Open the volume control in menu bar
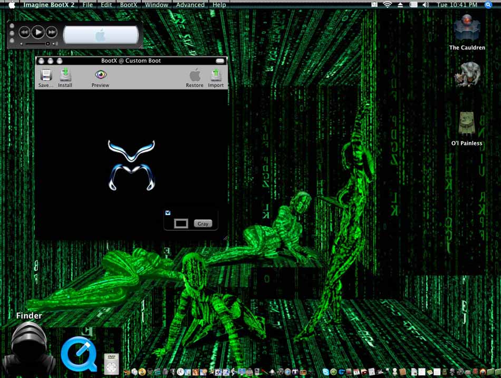 (426, 4)
